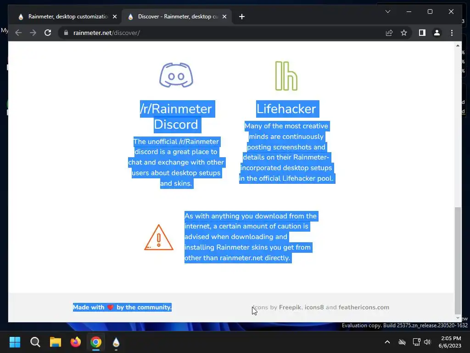Open the Chrome side panel
Screen dimensions: 470x353
[x=422, y=33]
